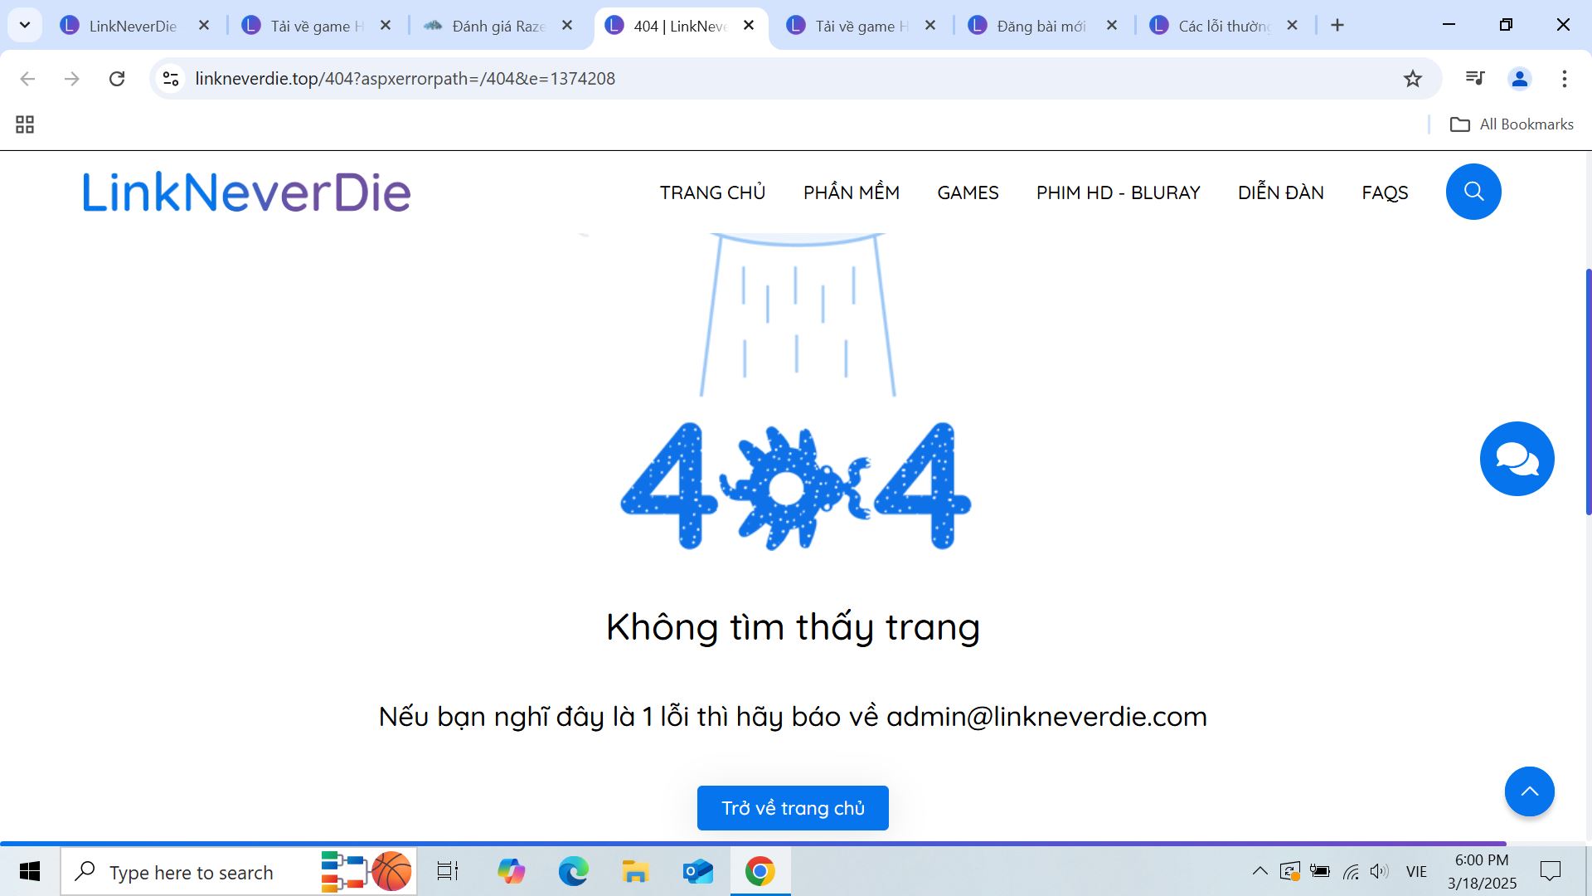Launch Microsoft Edge from the taskbar

click(x=572, y=871)
